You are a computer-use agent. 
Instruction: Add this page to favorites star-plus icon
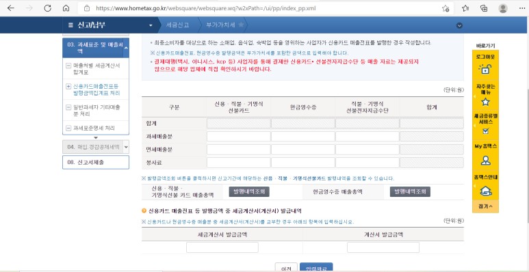[446, 8]
